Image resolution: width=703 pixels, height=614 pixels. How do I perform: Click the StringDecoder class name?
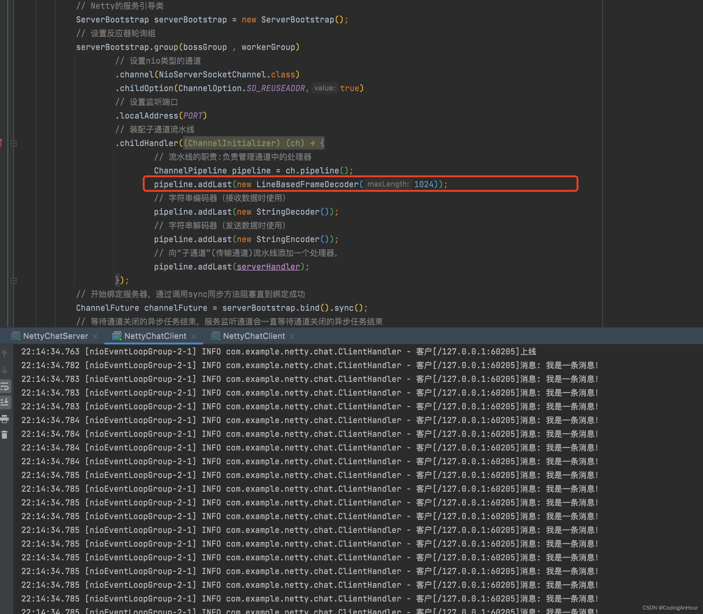click(x=288, y=212)
